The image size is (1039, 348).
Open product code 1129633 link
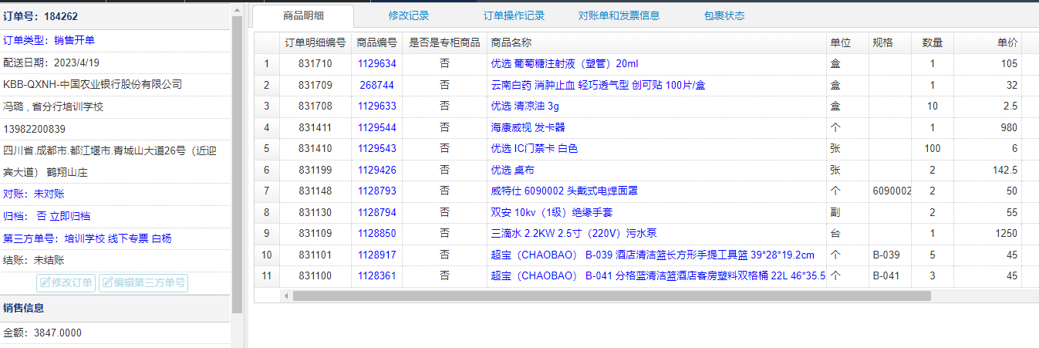[x=376, y=106]
